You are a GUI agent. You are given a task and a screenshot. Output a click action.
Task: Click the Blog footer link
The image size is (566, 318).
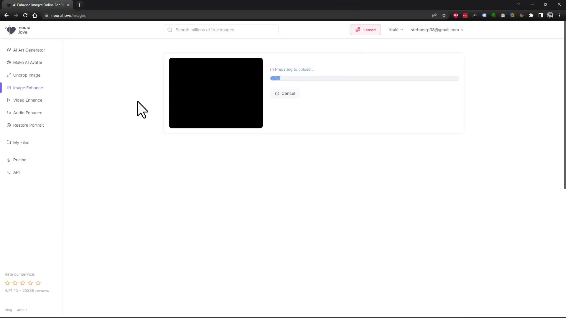point(8,310)
